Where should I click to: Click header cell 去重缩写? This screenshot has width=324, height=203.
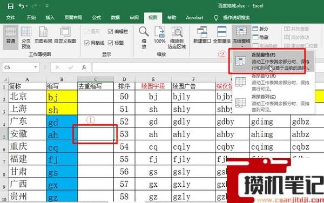pyautogui.click(x=96, y=86)
